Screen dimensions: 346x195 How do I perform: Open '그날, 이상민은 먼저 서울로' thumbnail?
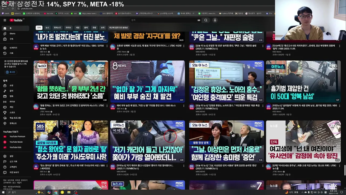(x=227, y=141)
